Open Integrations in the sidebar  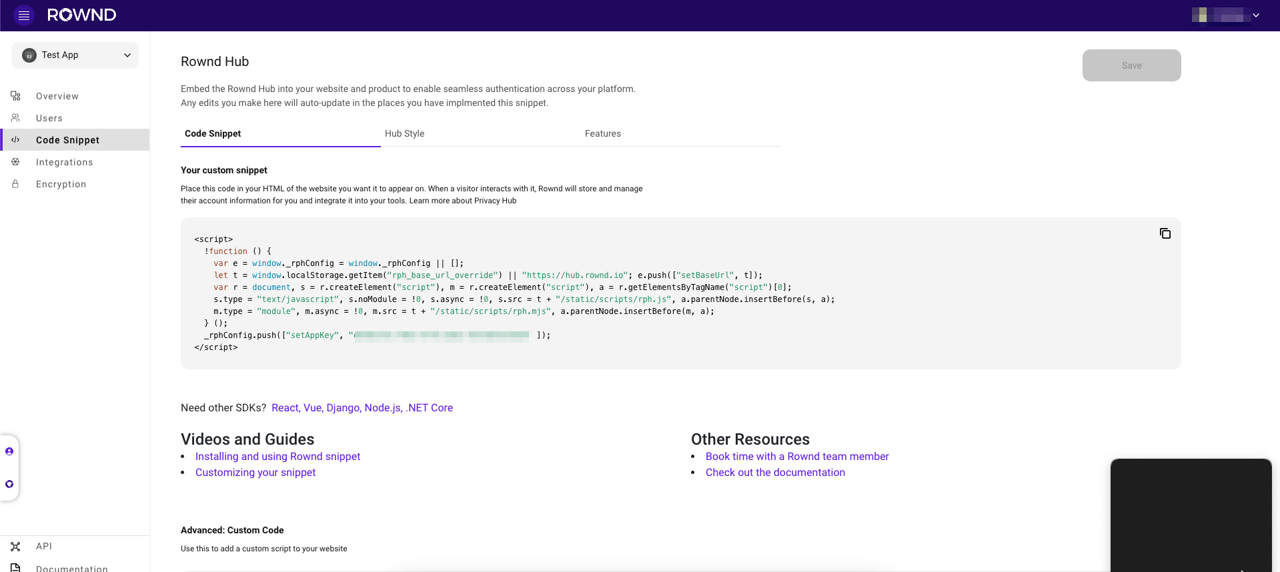coord(75,162)
